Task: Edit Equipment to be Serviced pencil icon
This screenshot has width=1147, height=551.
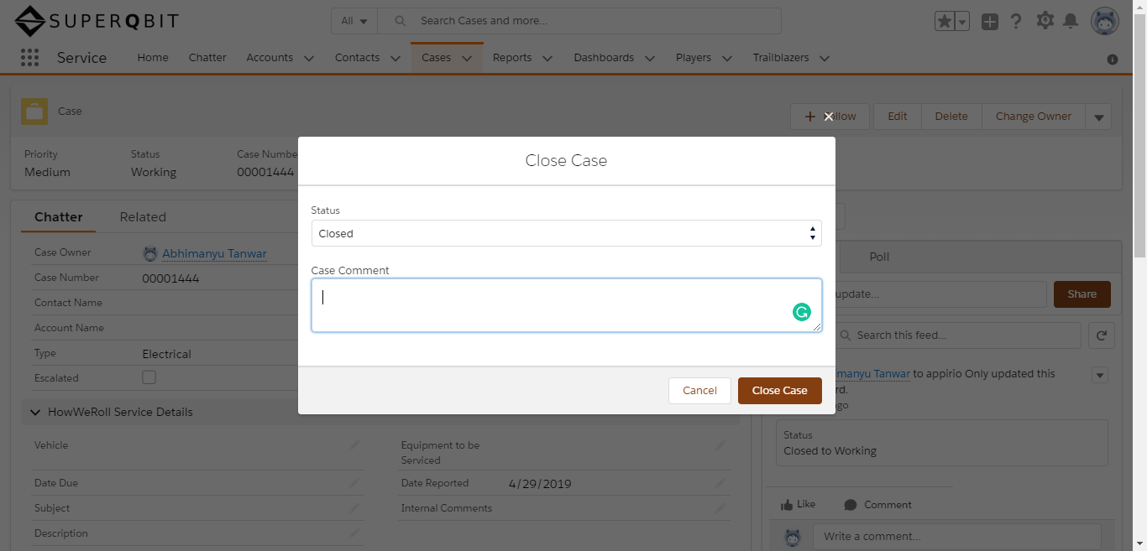Action: 720,445
